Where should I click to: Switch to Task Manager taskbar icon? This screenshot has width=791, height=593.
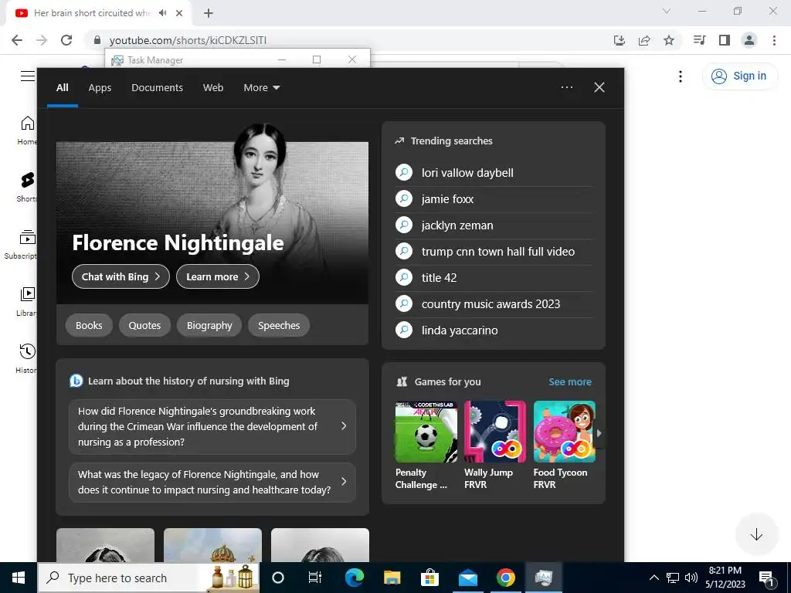[x=543, y=578]
